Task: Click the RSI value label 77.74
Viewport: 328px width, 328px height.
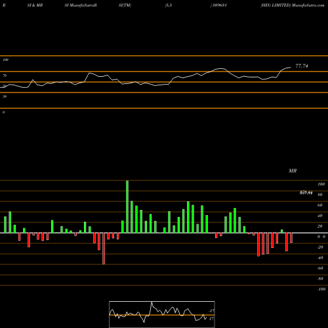Action: (302, 66)
